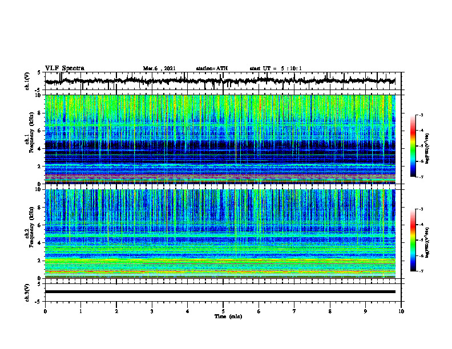Click the "ch.3(V)" axis label
The width and height of the screenshot is (452, 349).
(27, 293)
